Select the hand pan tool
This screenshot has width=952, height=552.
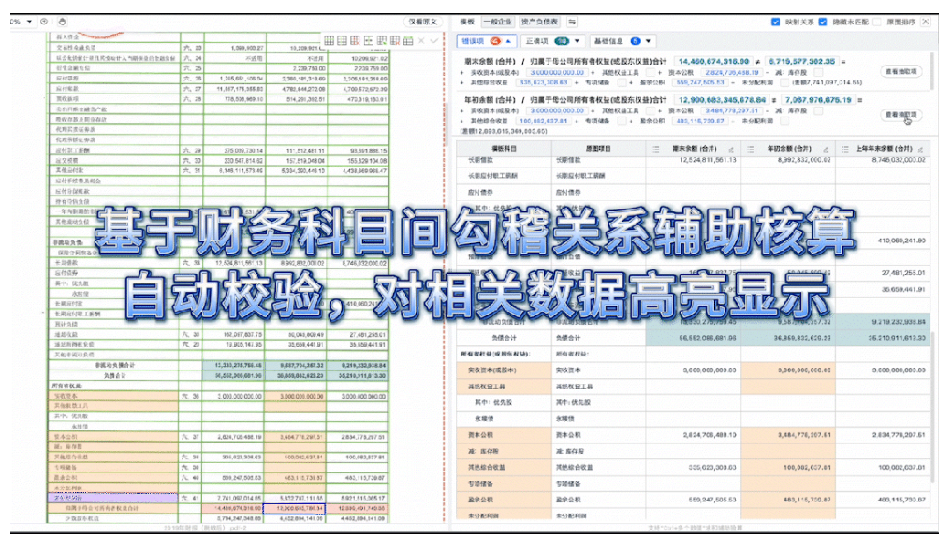click(x=62, y=21)
